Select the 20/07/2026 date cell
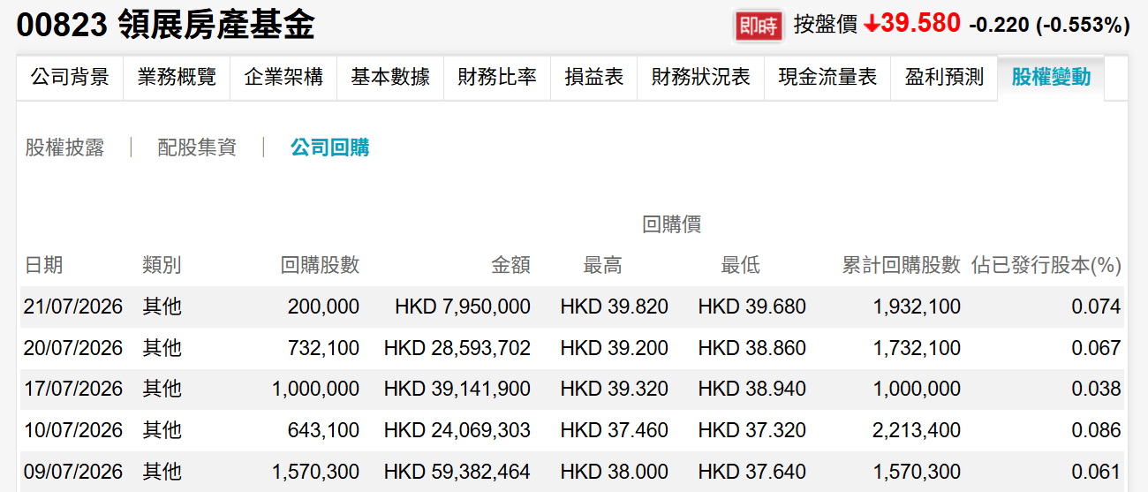The width and height of the screenshot is (1148, 492). tap(73, 348)
